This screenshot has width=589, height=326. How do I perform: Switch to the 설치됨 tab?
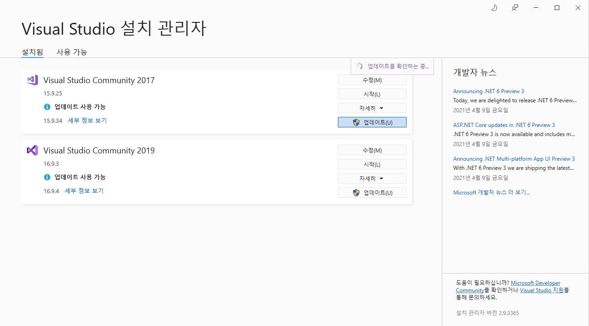32,52
